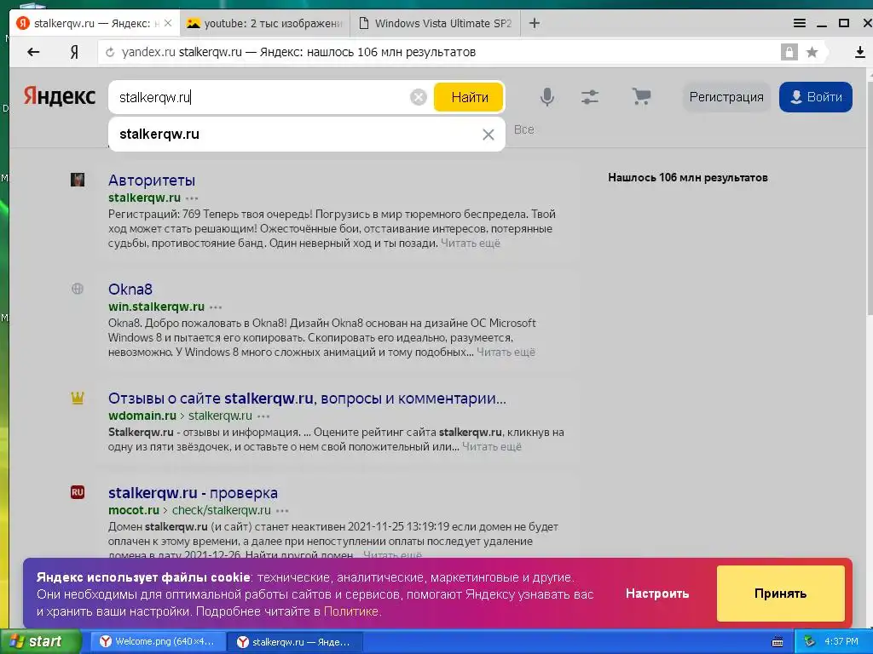Click the Регистрация button
This screenshot has height=654, width=873.
tap(726, 97)
